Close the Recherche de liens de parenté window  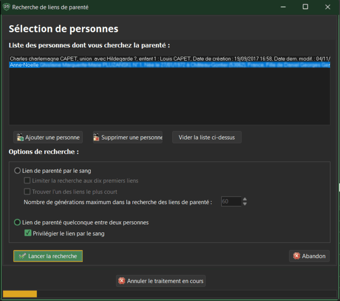pos(327,7)
